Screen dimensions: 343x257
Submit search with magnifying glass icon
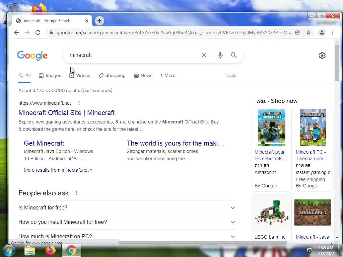pos(233,55)
